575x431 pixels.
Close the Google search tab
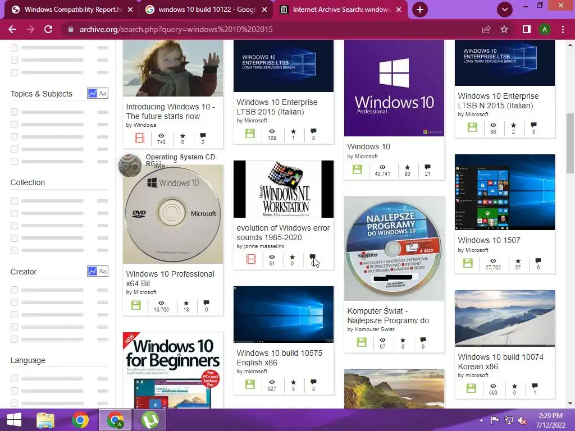[x=264, y=10]
